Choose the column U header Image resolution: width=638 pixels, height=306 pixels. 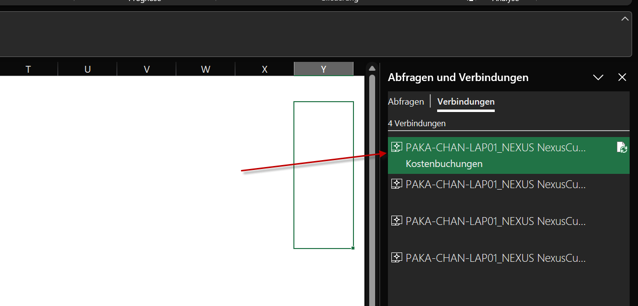[x=87, y=69]
